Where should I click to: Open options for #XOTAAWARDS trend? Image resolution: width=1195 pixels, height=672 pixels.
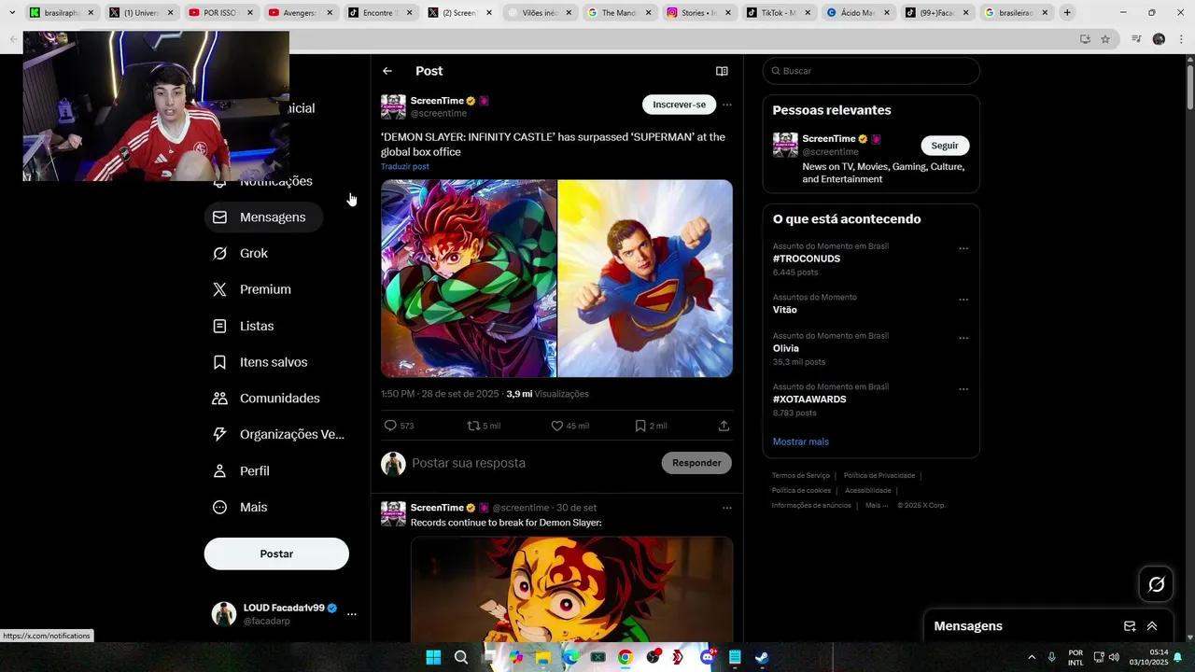(963, 390)
